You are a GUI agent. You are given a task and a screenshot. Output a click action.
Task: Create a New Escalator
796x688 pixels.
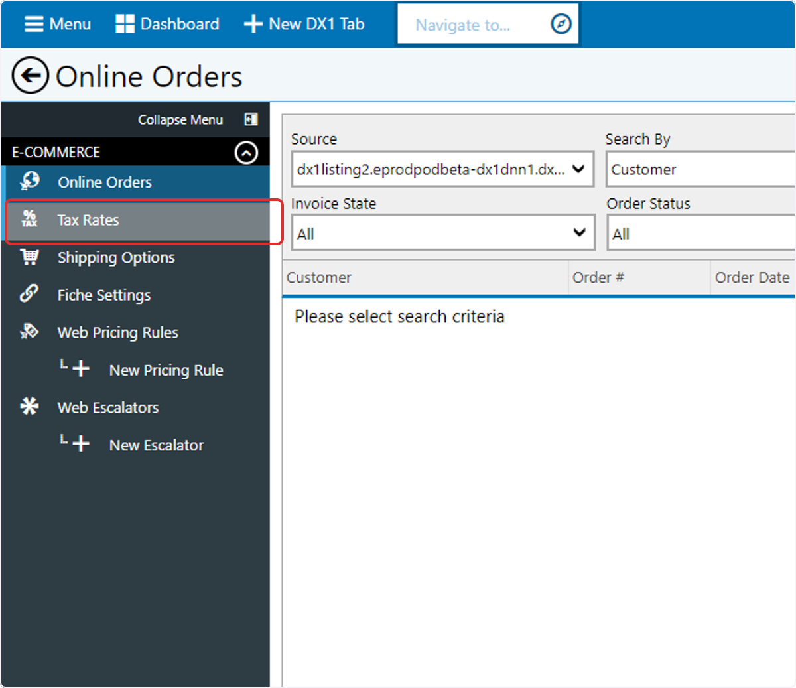point(157,445)
